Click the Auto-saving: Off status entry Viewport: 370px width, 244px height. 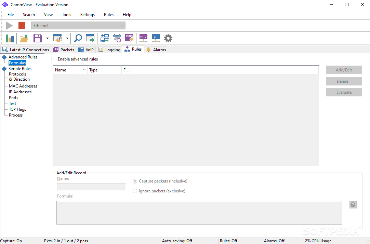tap(177, 241)
